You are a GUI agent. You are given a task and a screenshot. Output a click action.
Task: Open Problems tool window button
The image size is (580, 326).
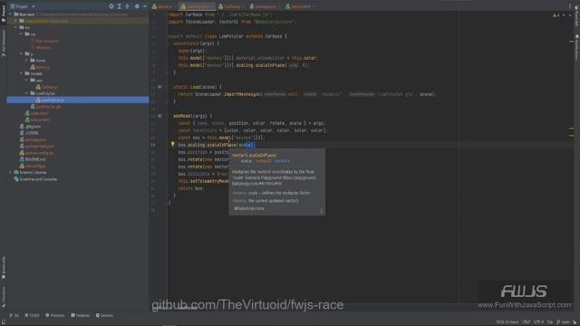[54, 315]
